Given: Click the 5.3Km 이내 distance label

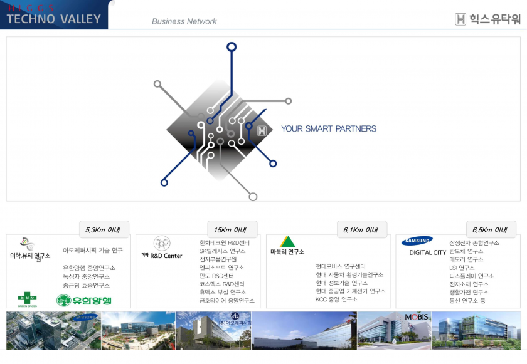Looking at the screenshot, I should tap(104, 230).
